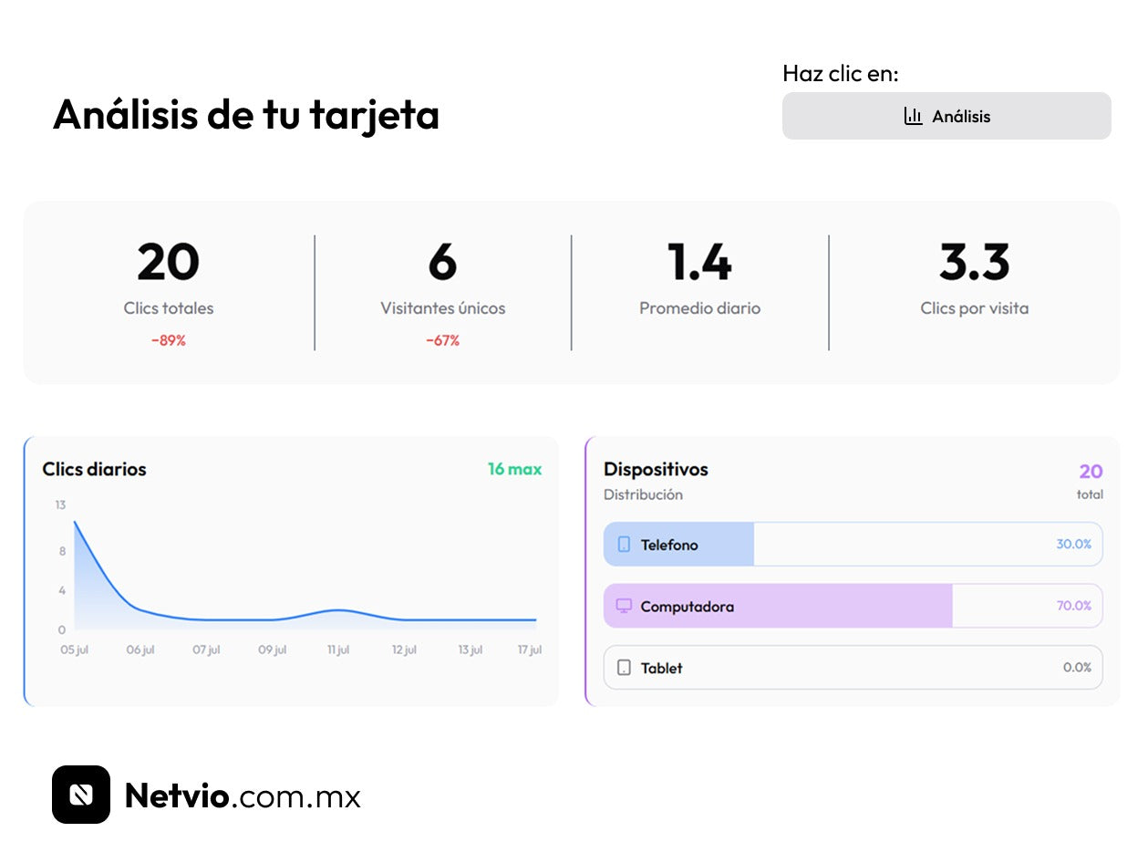
Task: Click the Dispositivos total count 20
Action: tap(1091, 472)
